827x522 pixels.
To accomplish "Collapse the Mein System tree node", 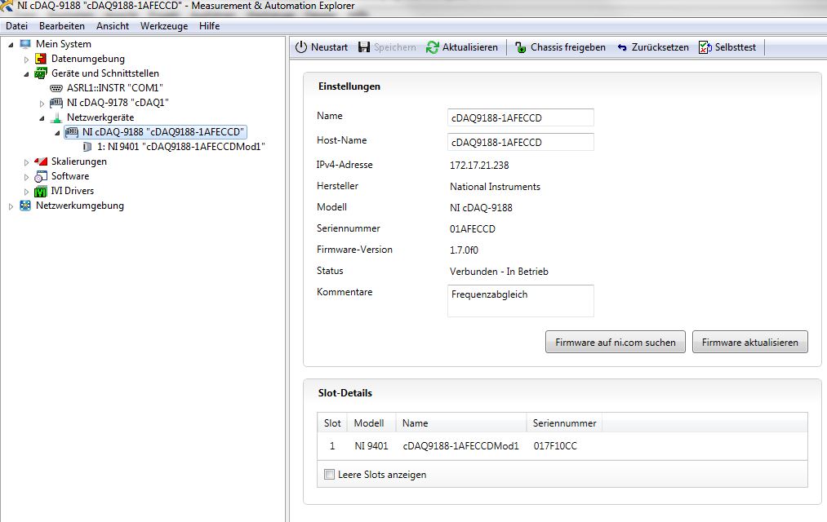I will pos(11,45).
